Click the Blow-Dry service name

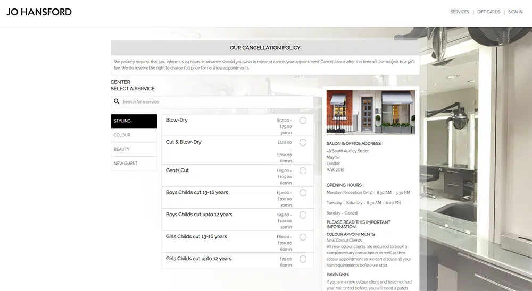pyautogui.click(x=177, y=120)
